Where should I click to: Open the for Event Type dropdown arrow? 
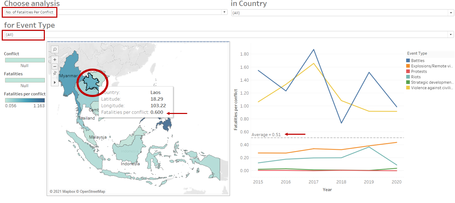point(451,35)
